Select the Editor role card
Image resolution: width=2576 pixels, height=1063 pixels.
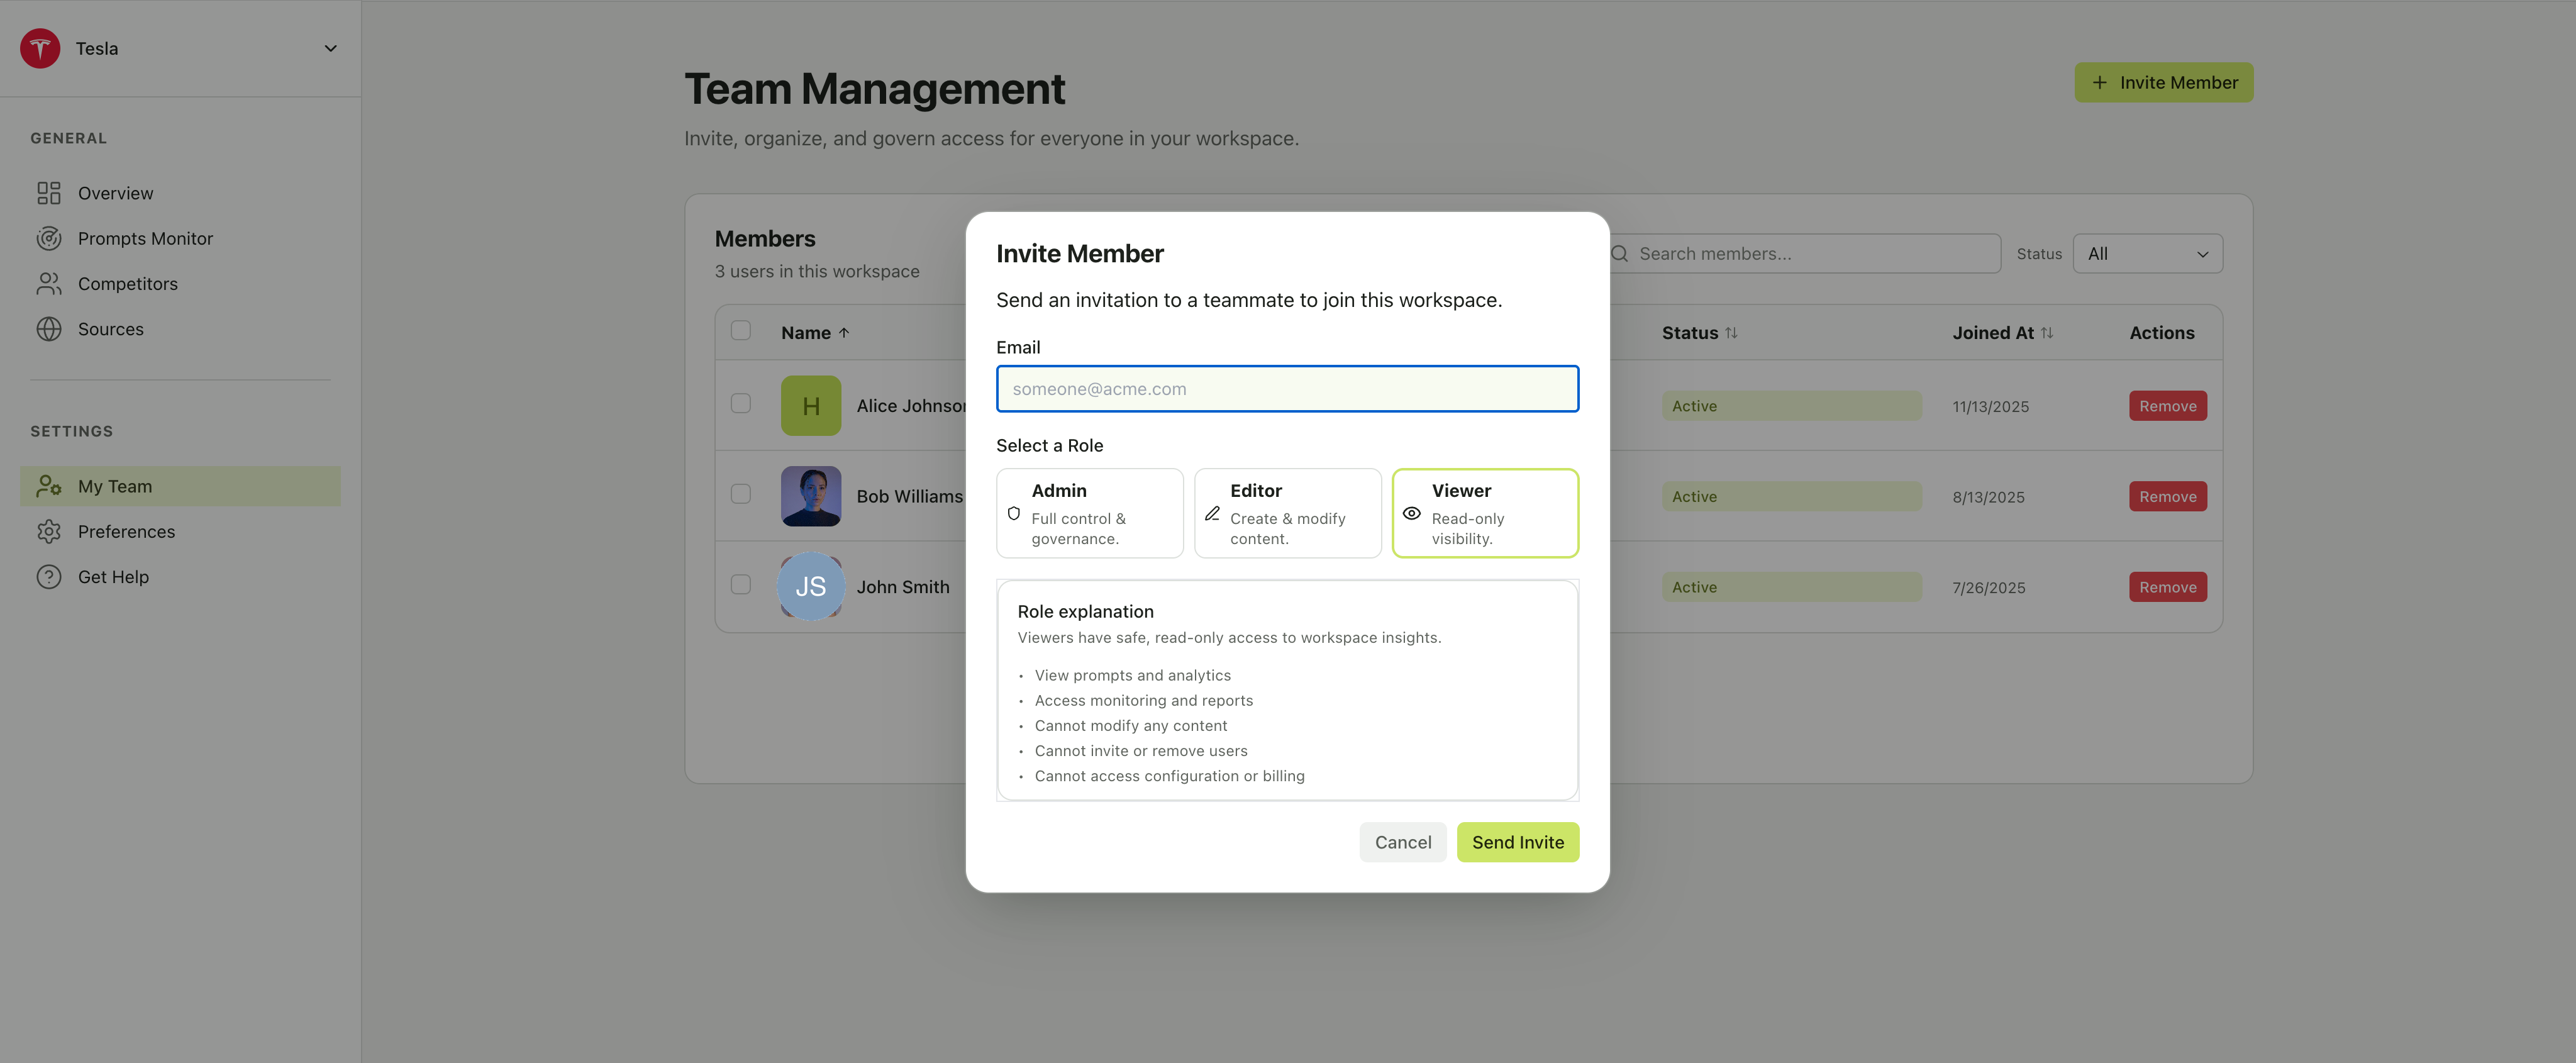coord(1287,513)
